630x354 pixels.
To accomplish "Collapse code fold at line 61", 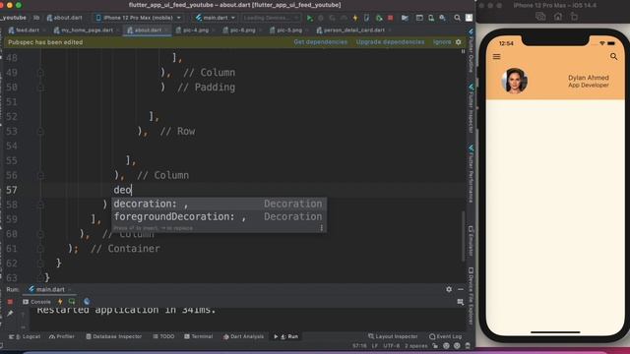I will [x=40, y=249].
